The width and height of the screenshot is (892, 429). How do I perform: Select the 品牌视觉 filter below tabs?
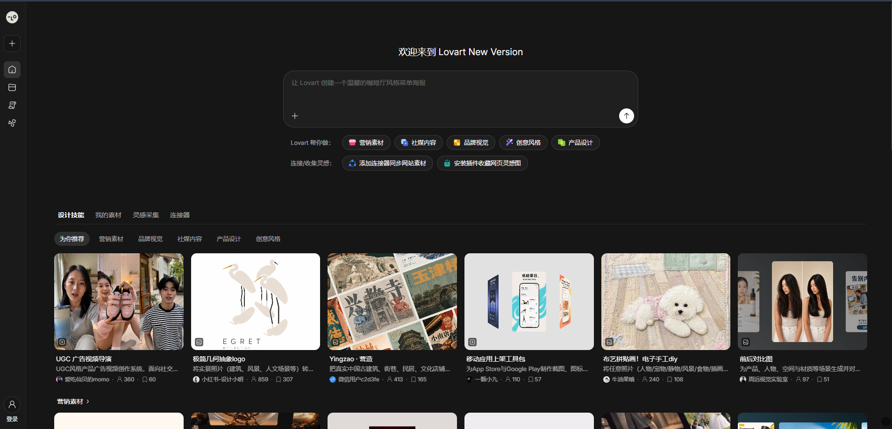click(150, 239)
